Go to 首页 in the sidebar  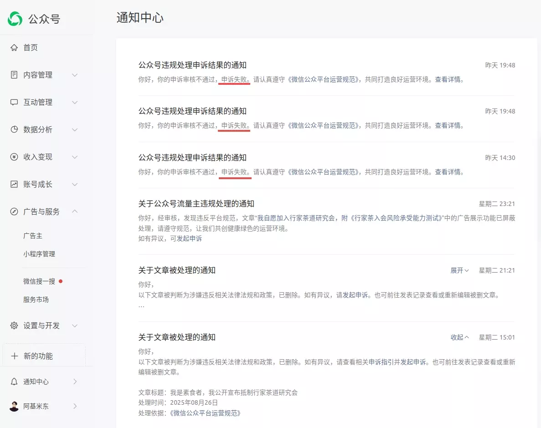point(31,48)
